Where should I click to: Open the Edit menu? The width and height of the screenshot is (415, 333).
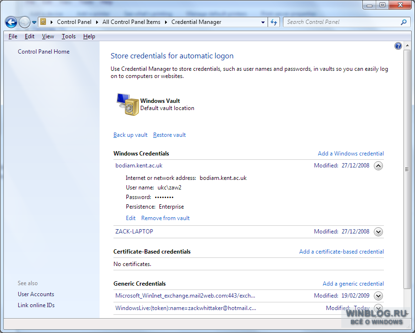coord(30,36)
